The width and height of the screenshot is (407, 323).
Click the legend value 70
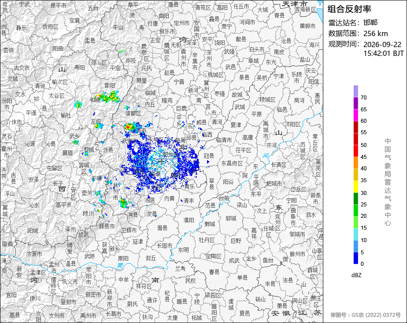pos(364,97)
